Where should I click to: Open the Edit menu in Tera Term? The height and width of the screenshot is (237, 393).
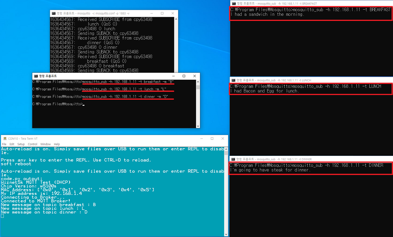point(12,144)
